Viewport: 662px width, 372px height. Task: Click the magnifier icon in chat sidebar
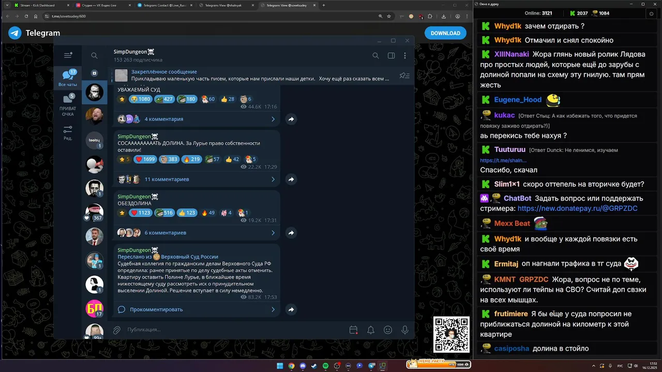click(x=94, y=56)
